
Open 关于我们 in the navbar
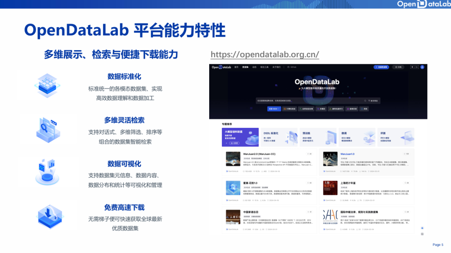tap(276, 67)
